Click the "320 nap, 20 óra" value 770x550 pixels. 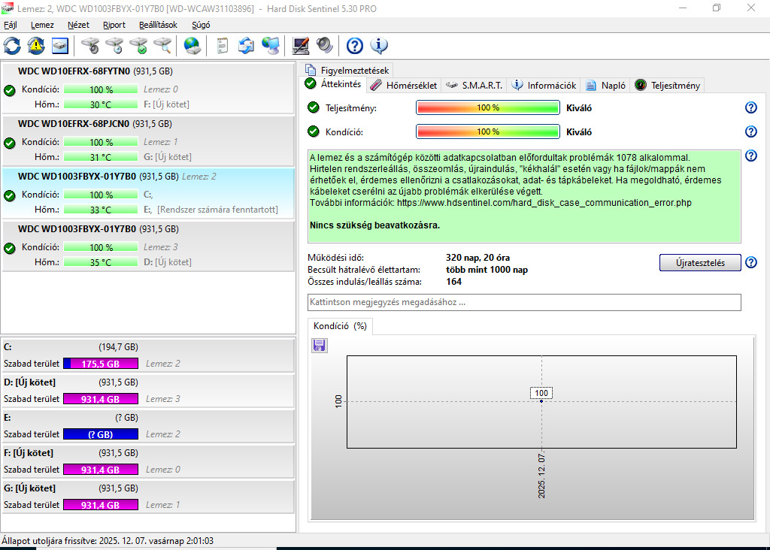(477, 258)
